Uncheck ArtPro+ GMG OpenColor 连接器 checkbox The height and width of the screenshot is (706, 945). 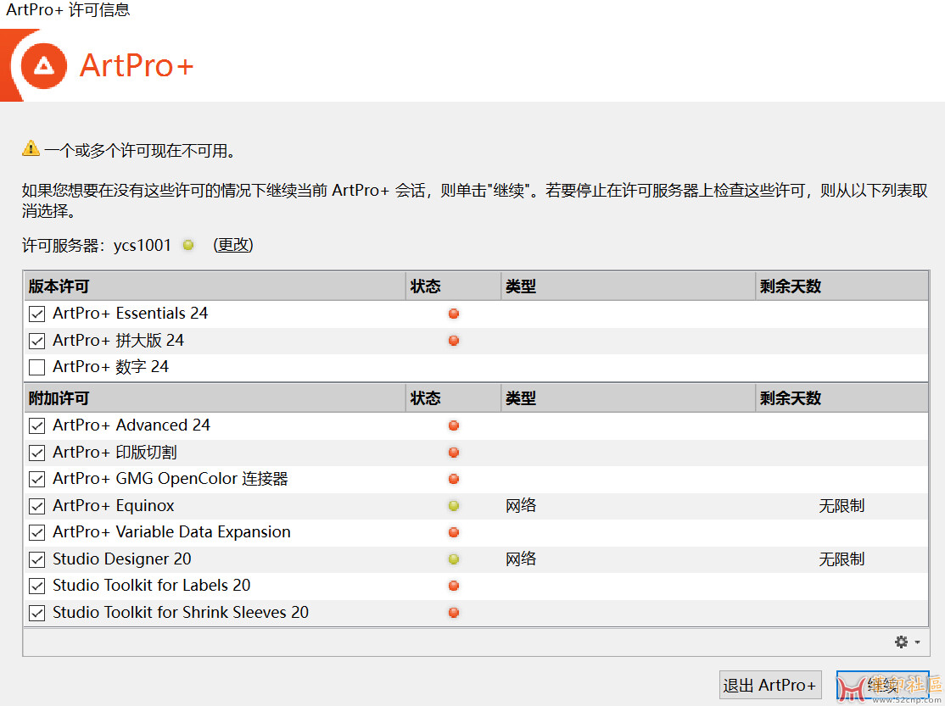point(36,479)
